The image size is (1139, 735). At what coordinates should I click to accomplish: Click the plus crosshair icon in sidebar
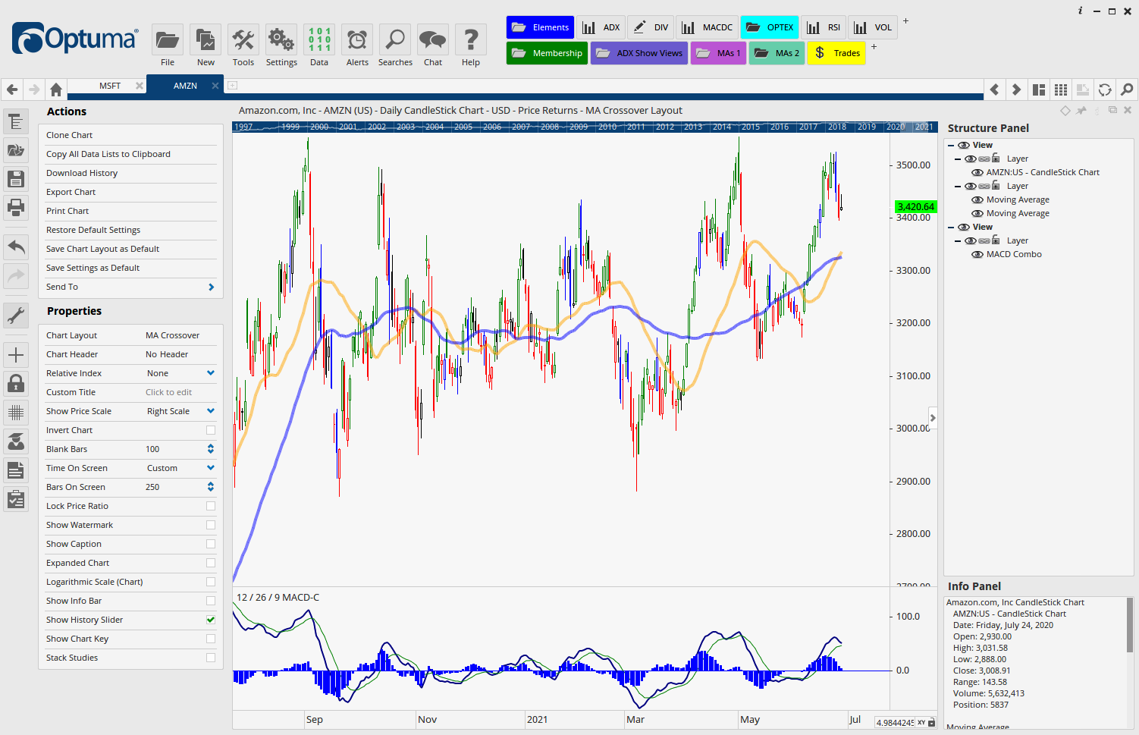(16, 355)
